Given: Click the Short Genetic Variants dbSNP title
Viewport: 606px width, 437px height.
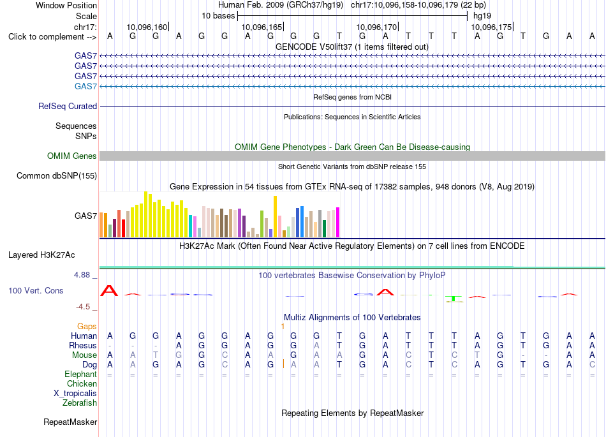Looking at the screenshot, I should (352, 167).
